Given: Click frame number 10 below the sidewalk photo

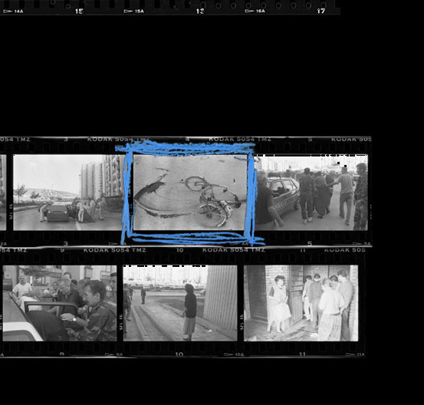Looking at the screenshot, I should pyautogui.click(x=179, y=354).
